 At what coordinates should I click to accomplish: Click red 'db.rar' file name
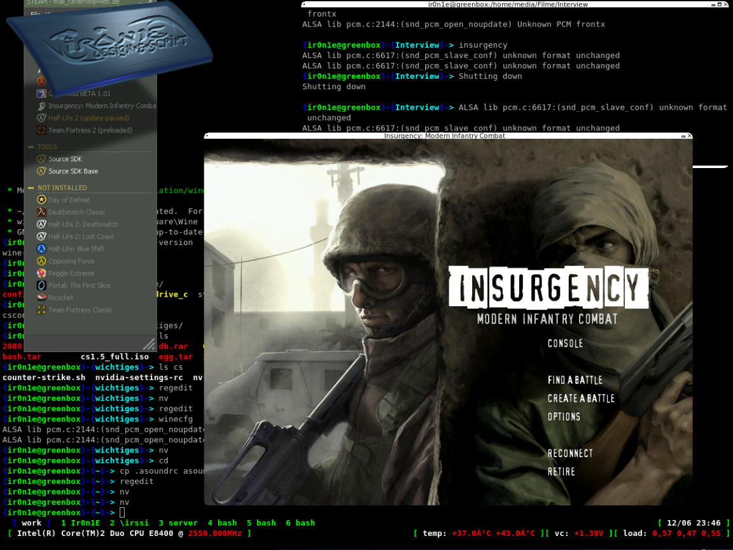tap(173, 346)
